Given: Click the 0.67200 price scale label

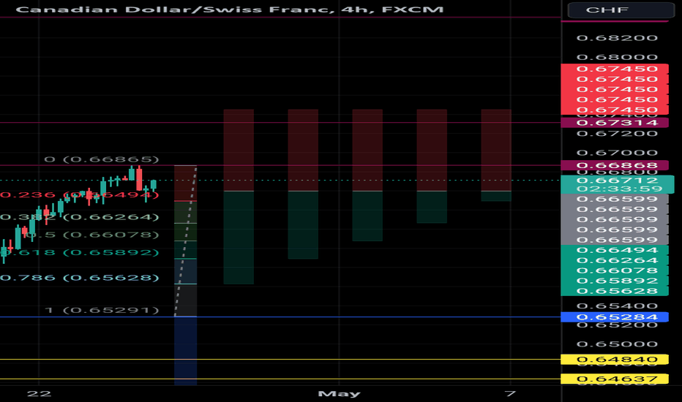Looking at the screenshot, I should [617, 134].
